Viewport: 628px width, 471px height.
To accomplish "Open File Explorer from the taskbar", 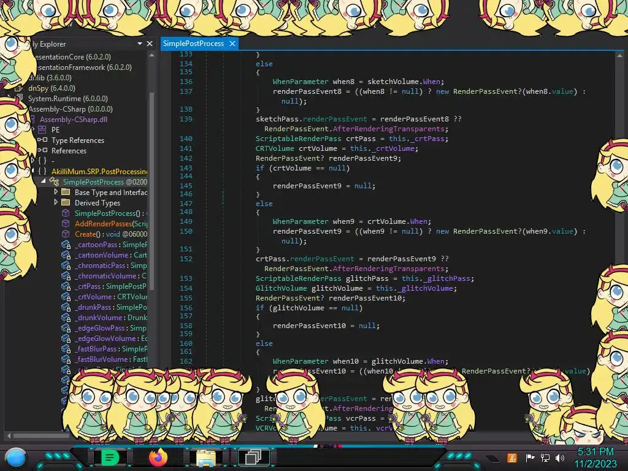I will (206, 458).
